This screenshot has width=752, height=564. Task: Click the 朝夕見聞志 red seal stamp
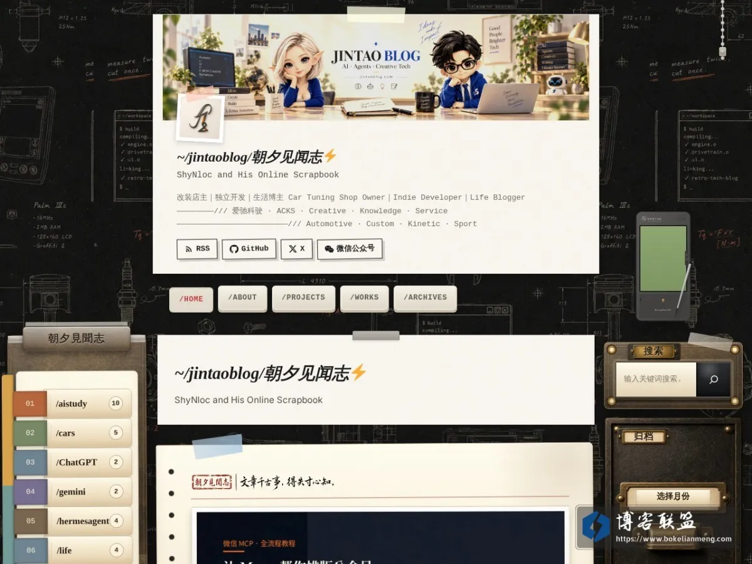click(x=212, y=482)
